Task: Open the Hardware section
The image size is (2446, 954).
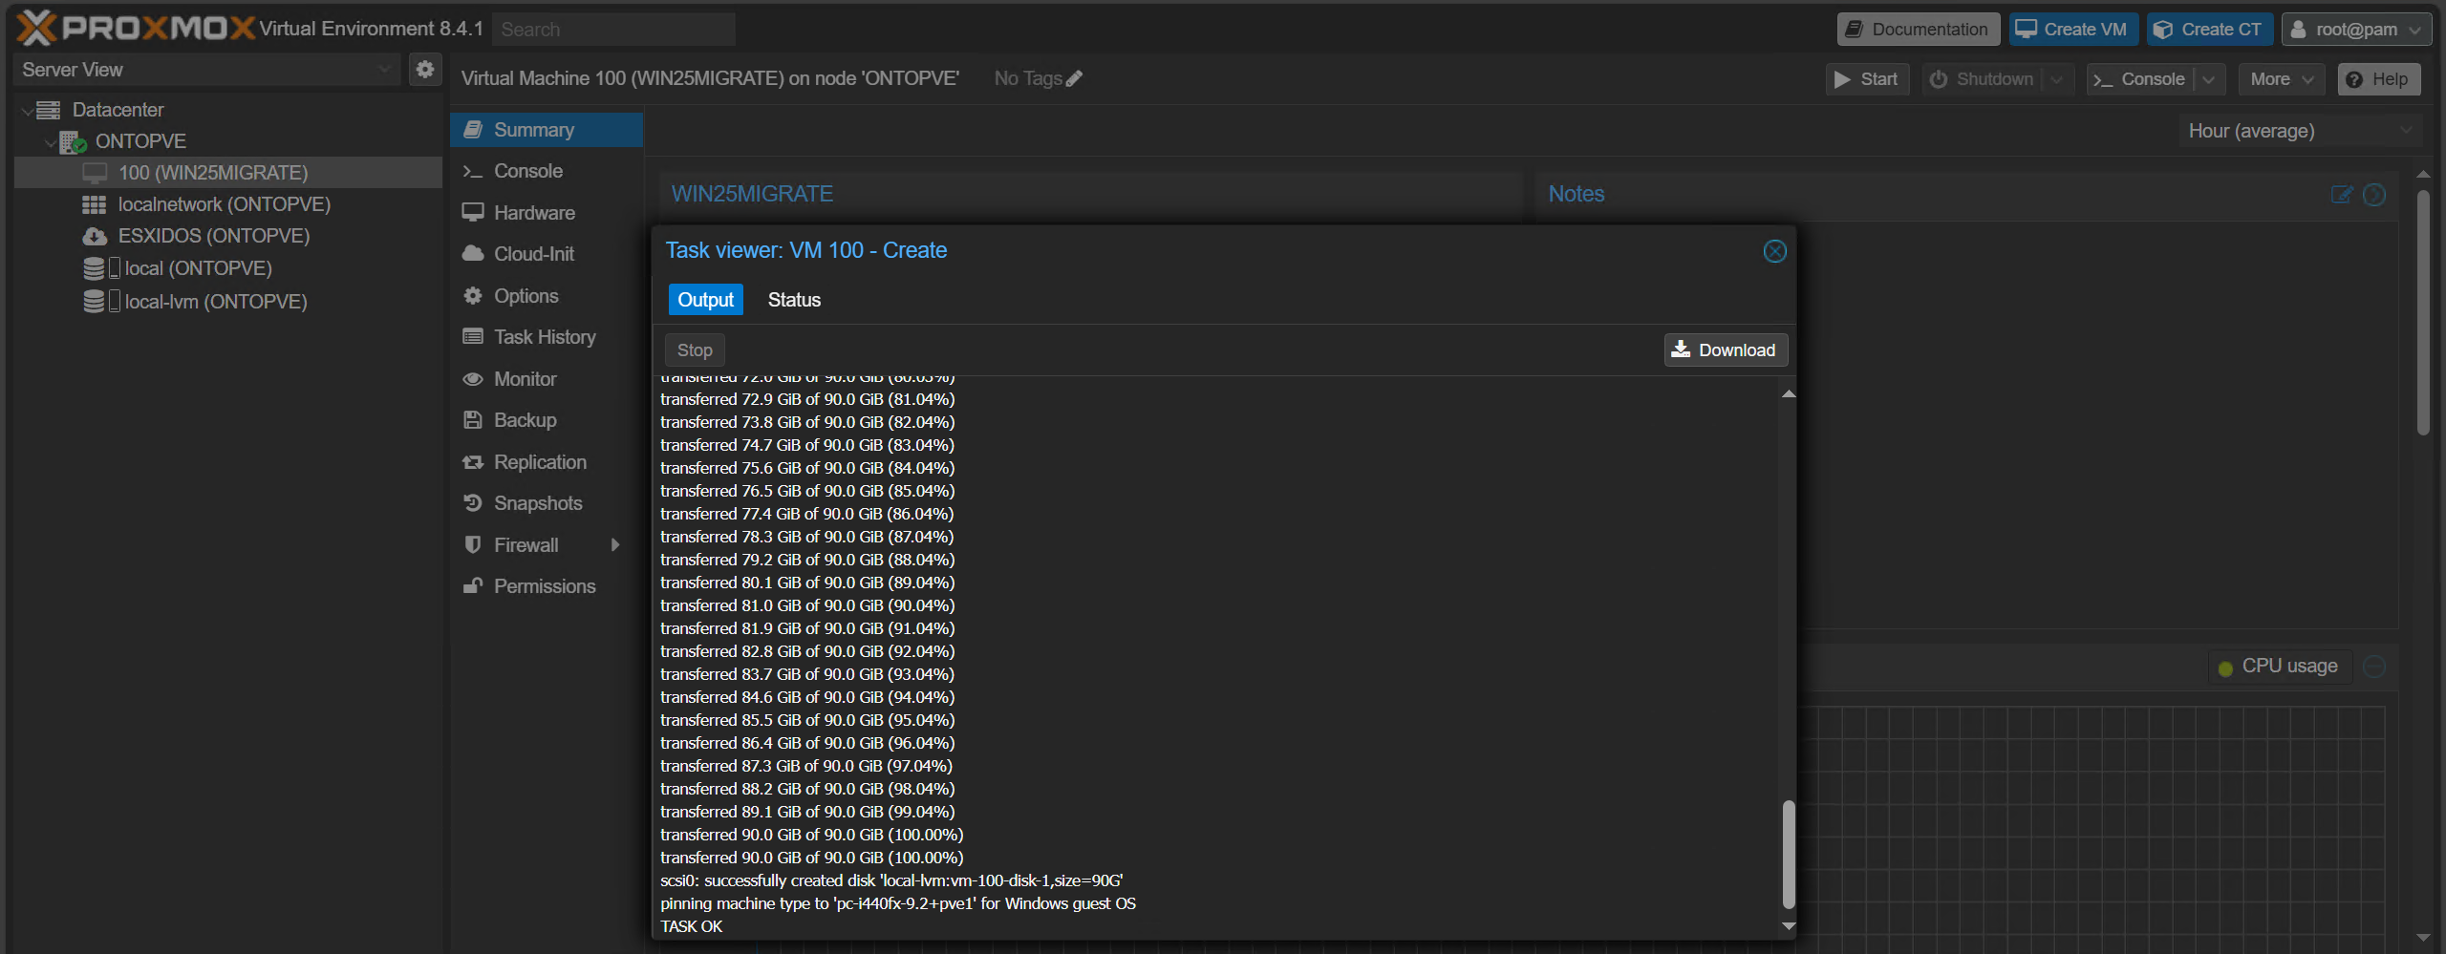Action: tap(547, 213)
